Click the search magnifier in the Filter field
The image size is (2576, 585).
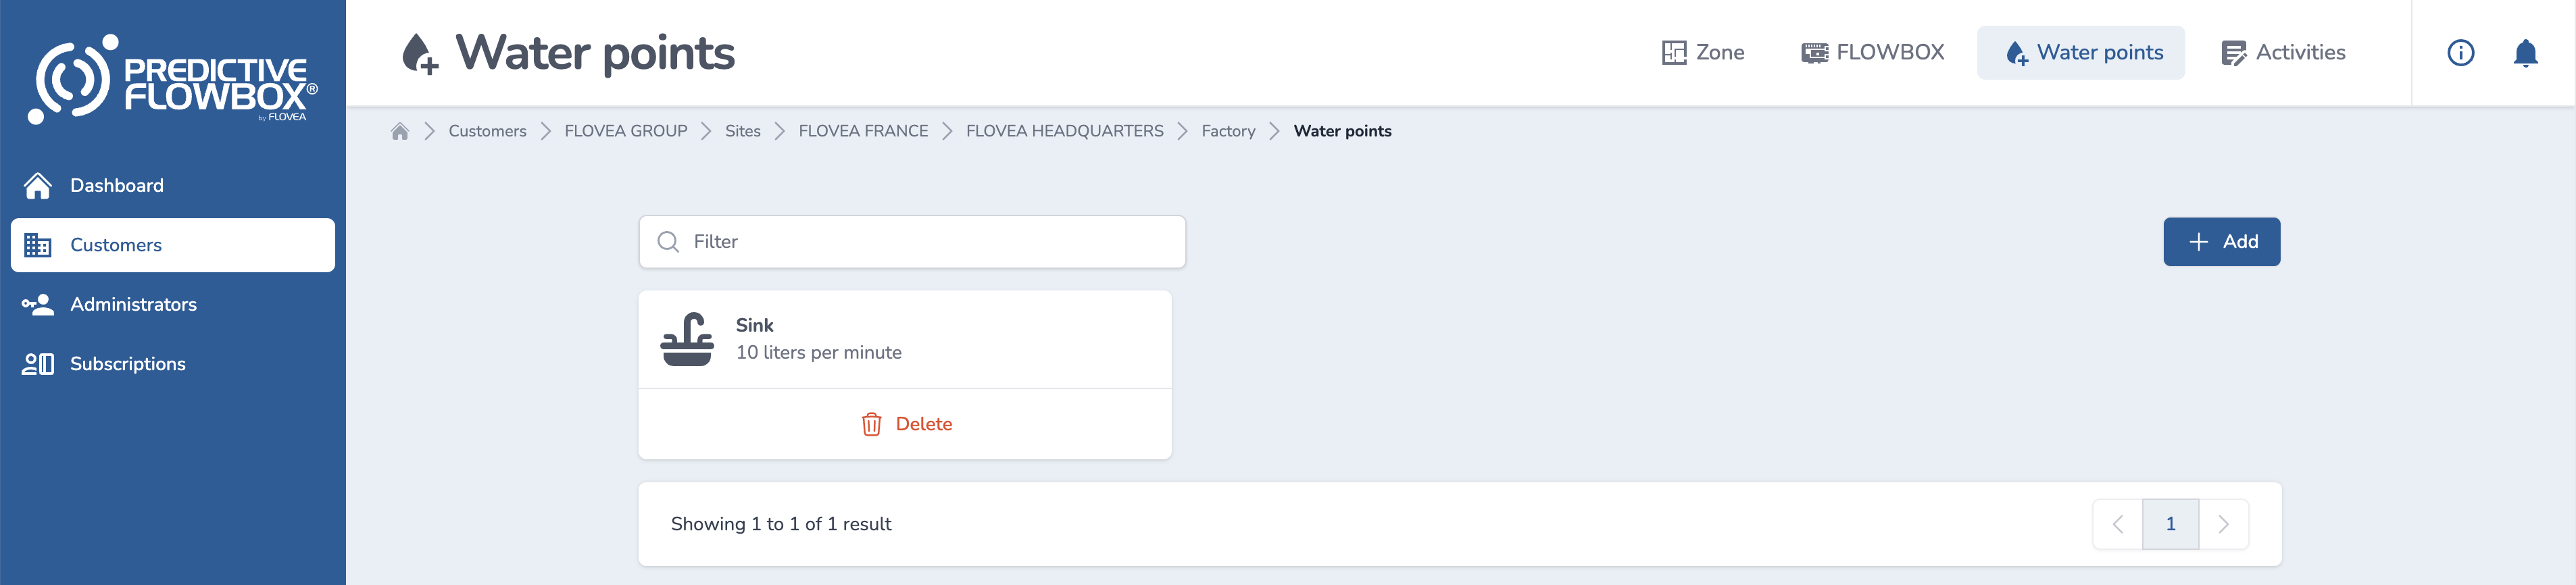(668, 241)
